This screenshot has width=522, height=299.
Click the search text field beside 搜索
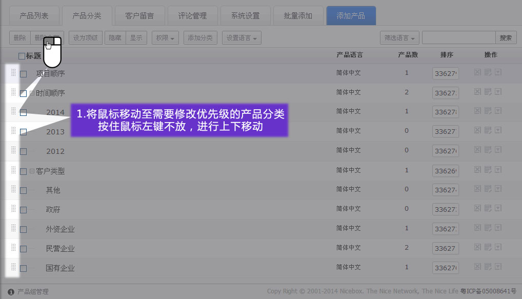coord(458,37)
